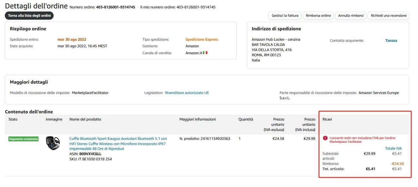The width and height of the screenshot is (418, 187).
Task: Click the Spedizione Express shipping type text
Action: [x=201, y=39]
